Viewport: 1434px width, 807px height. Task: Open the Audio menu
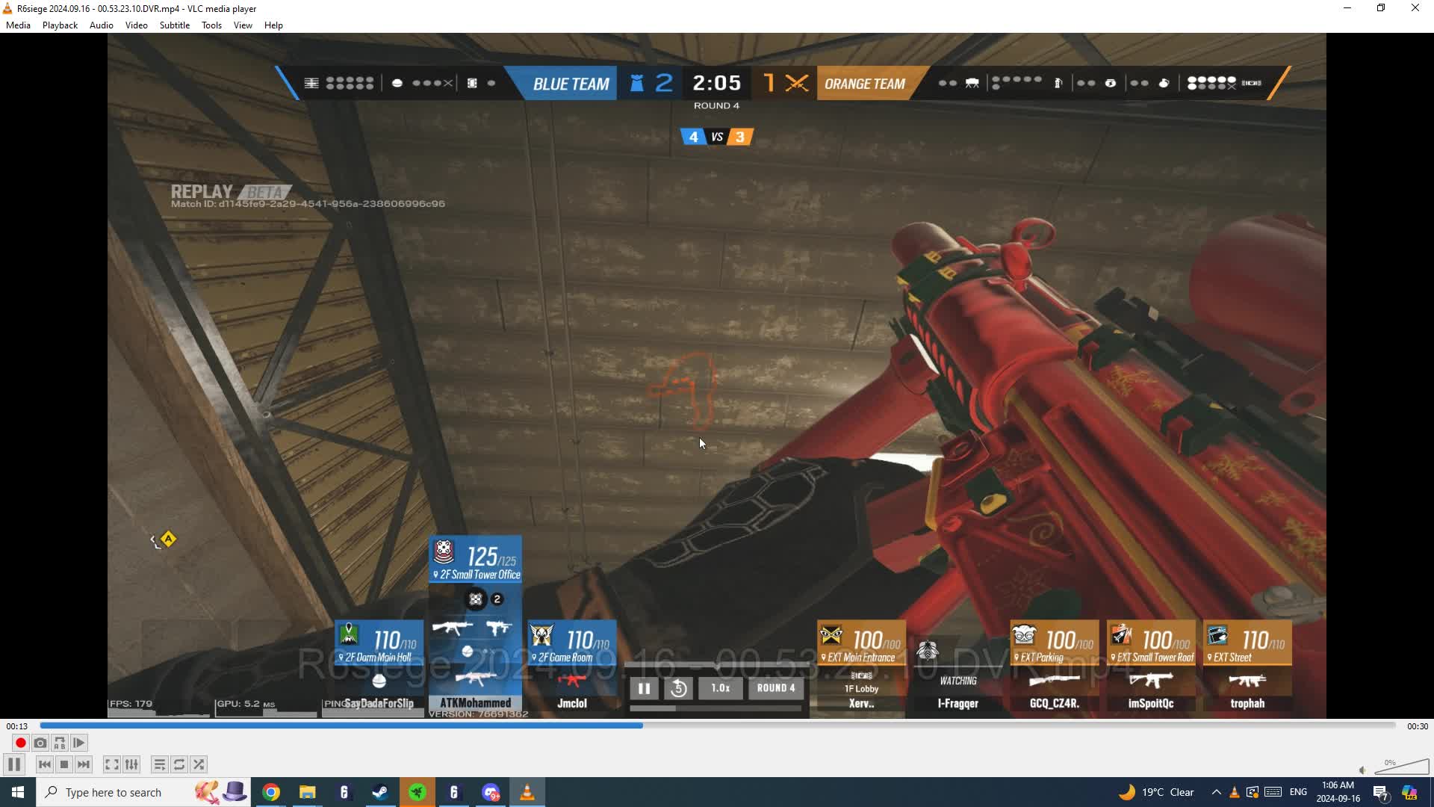101,25
